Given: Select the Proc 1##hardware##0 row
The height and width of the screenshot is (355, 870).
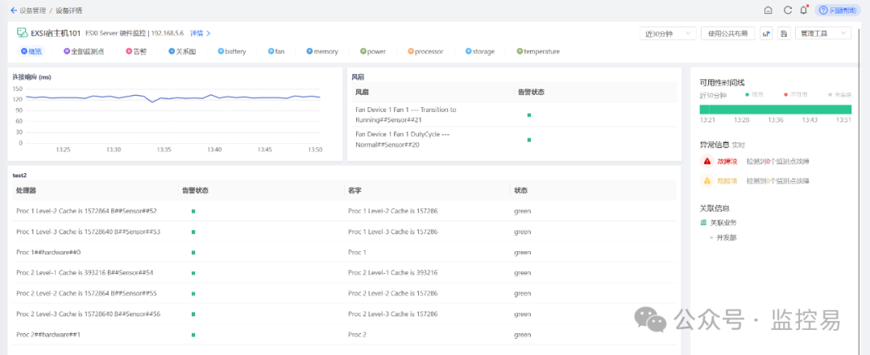Looking at the screenshot, I should coord(344,252).
